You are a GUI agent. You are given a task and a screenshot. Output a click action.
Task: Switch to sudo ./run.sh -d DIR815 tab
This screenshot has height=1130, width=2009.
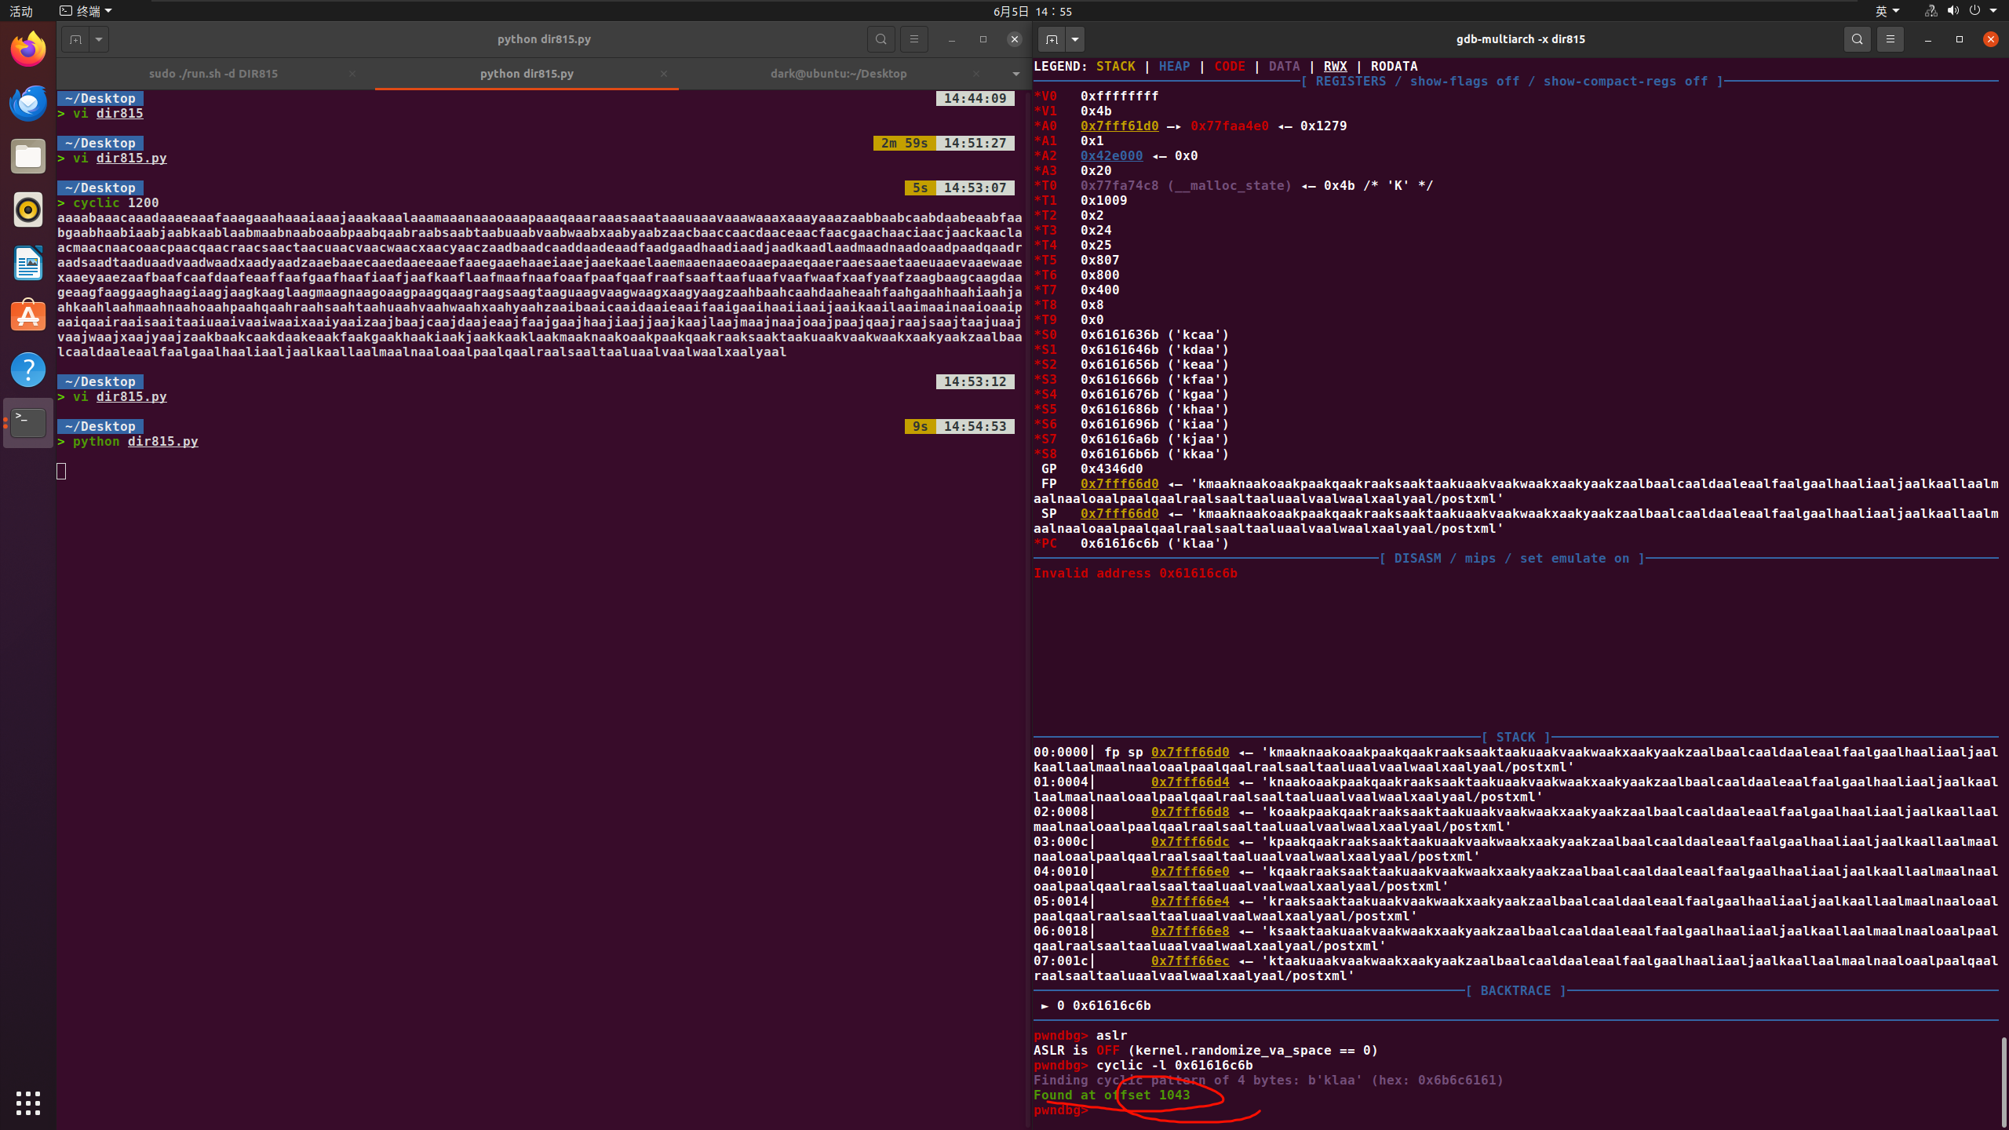pyautogui.click(x=213, y=74)
